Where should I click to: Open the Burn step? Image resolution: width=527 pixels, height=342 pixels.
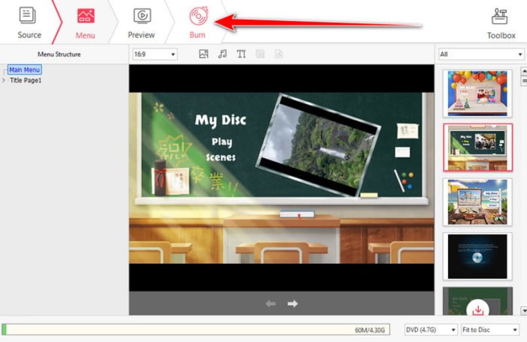(x=197, y=22)
